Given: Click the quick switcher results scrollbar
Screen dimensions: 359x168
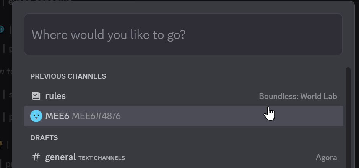Looking at the screenshot, I should 348,115.
